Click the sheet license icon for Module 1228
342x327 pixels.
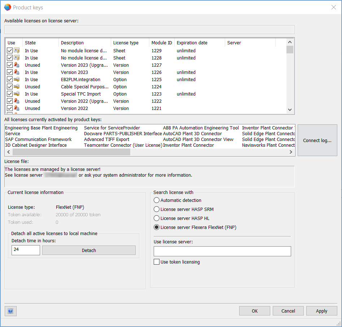[17, 58]
